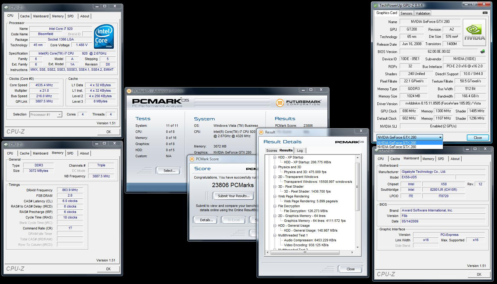Select Transparent Windows: 15508.997 windows/s row
Image resolution: width=497 pixels, height=284 pixels.
[x=318, y=182]
